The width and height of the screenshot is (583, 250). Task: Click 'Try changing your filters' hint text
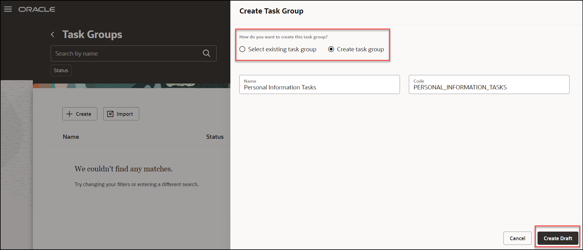[x=137, y=184]
